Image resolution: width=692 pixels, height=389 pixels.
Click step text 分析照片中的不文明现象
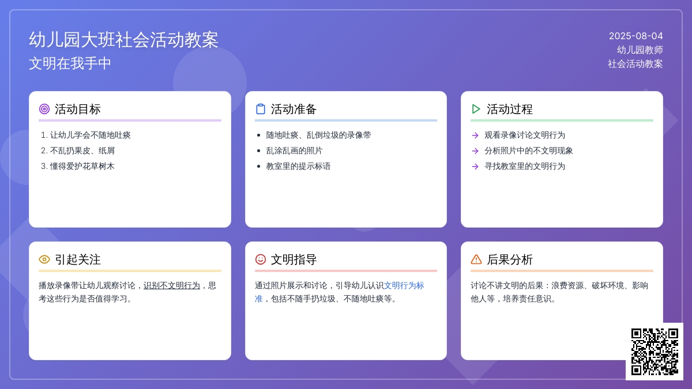[x=529, y=151]
